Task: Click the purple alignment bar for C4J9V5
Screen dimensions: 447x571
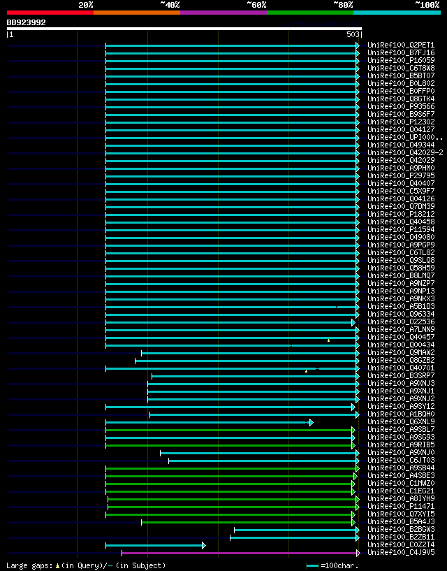Action: pos(240,553)
